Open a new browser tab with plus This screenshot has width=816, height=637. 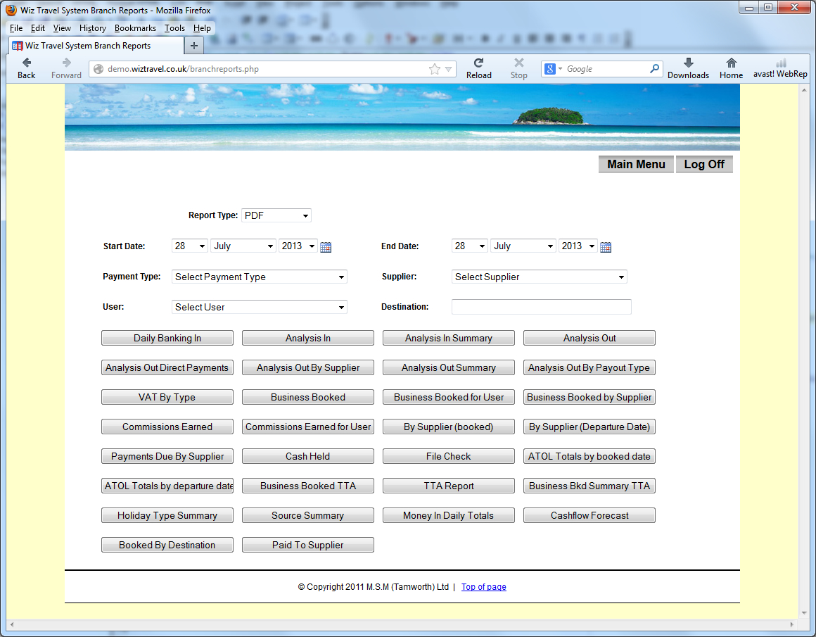pyautogui.click(x=194, y=46)
